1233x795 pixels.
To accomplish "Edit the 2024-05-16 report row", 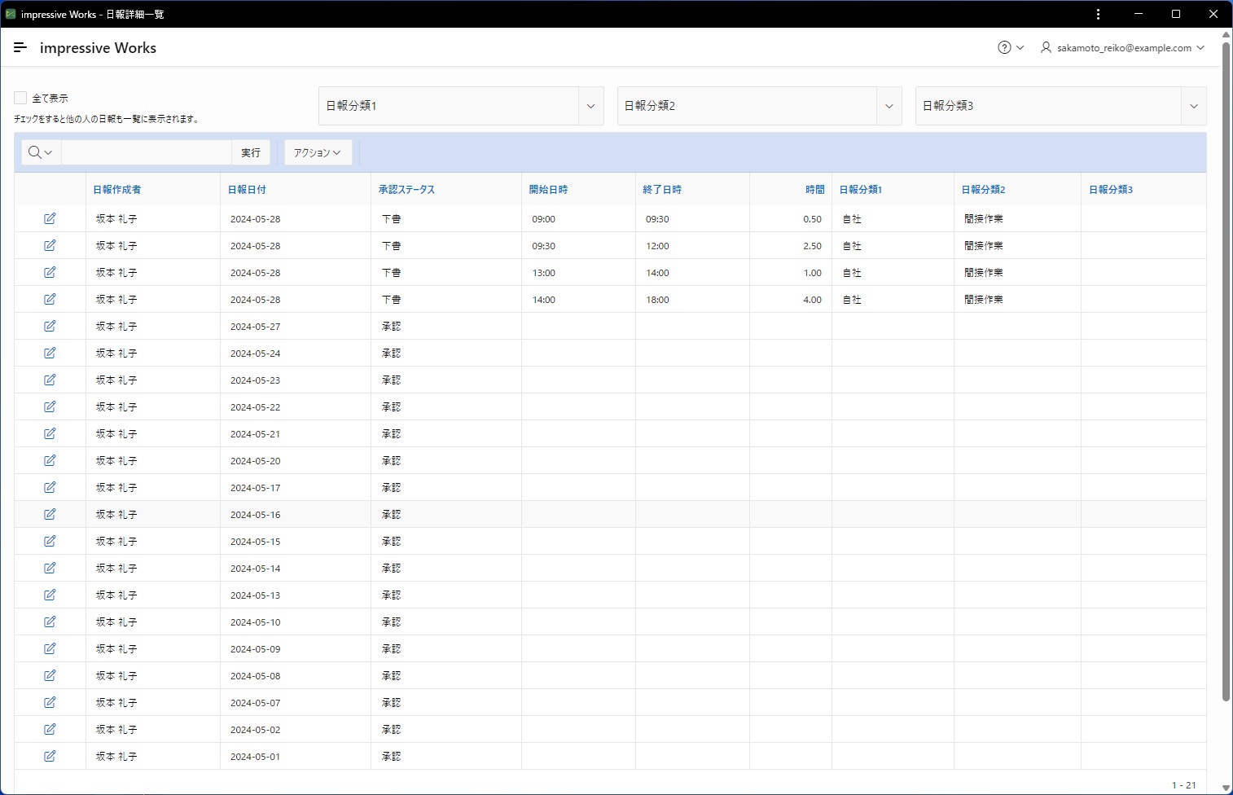I will (50, 514).
